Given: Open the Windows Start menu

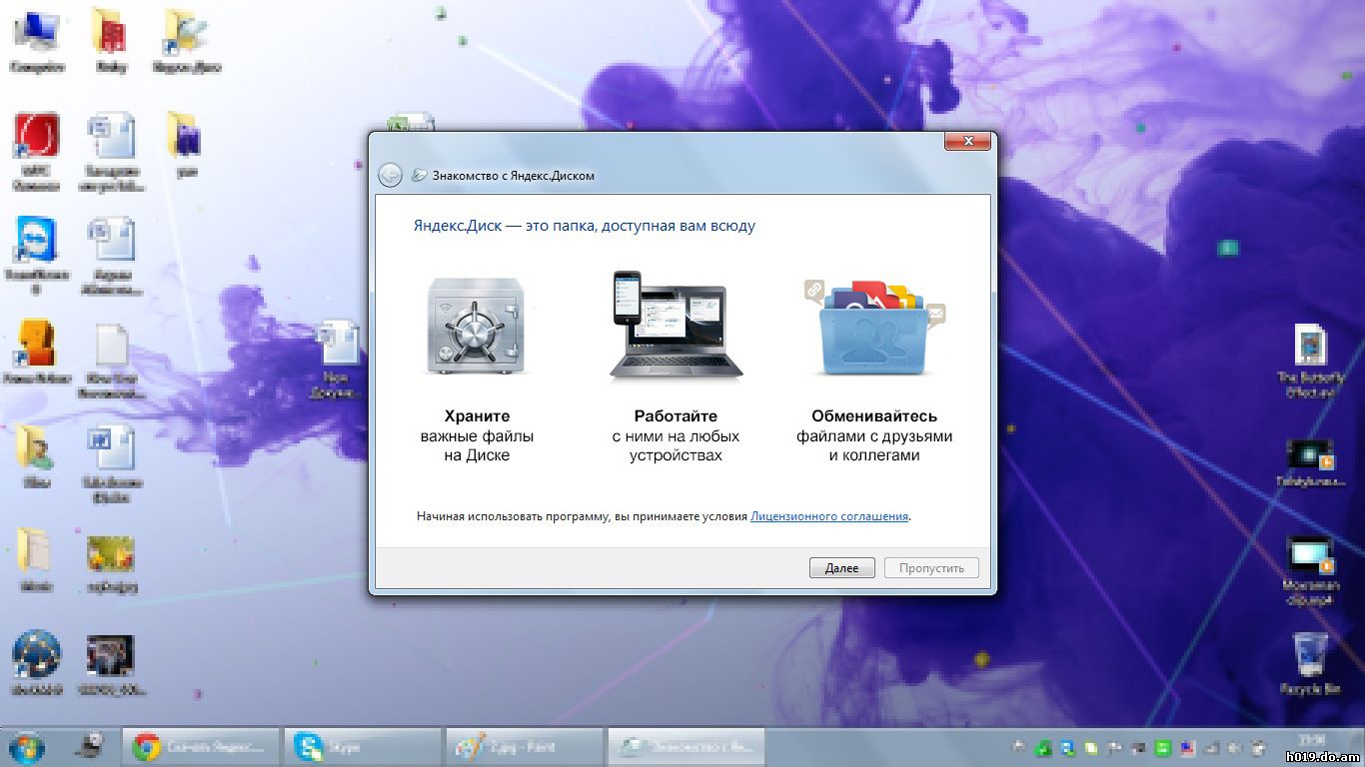Looking at the screenshot, I should pos(27,746).
